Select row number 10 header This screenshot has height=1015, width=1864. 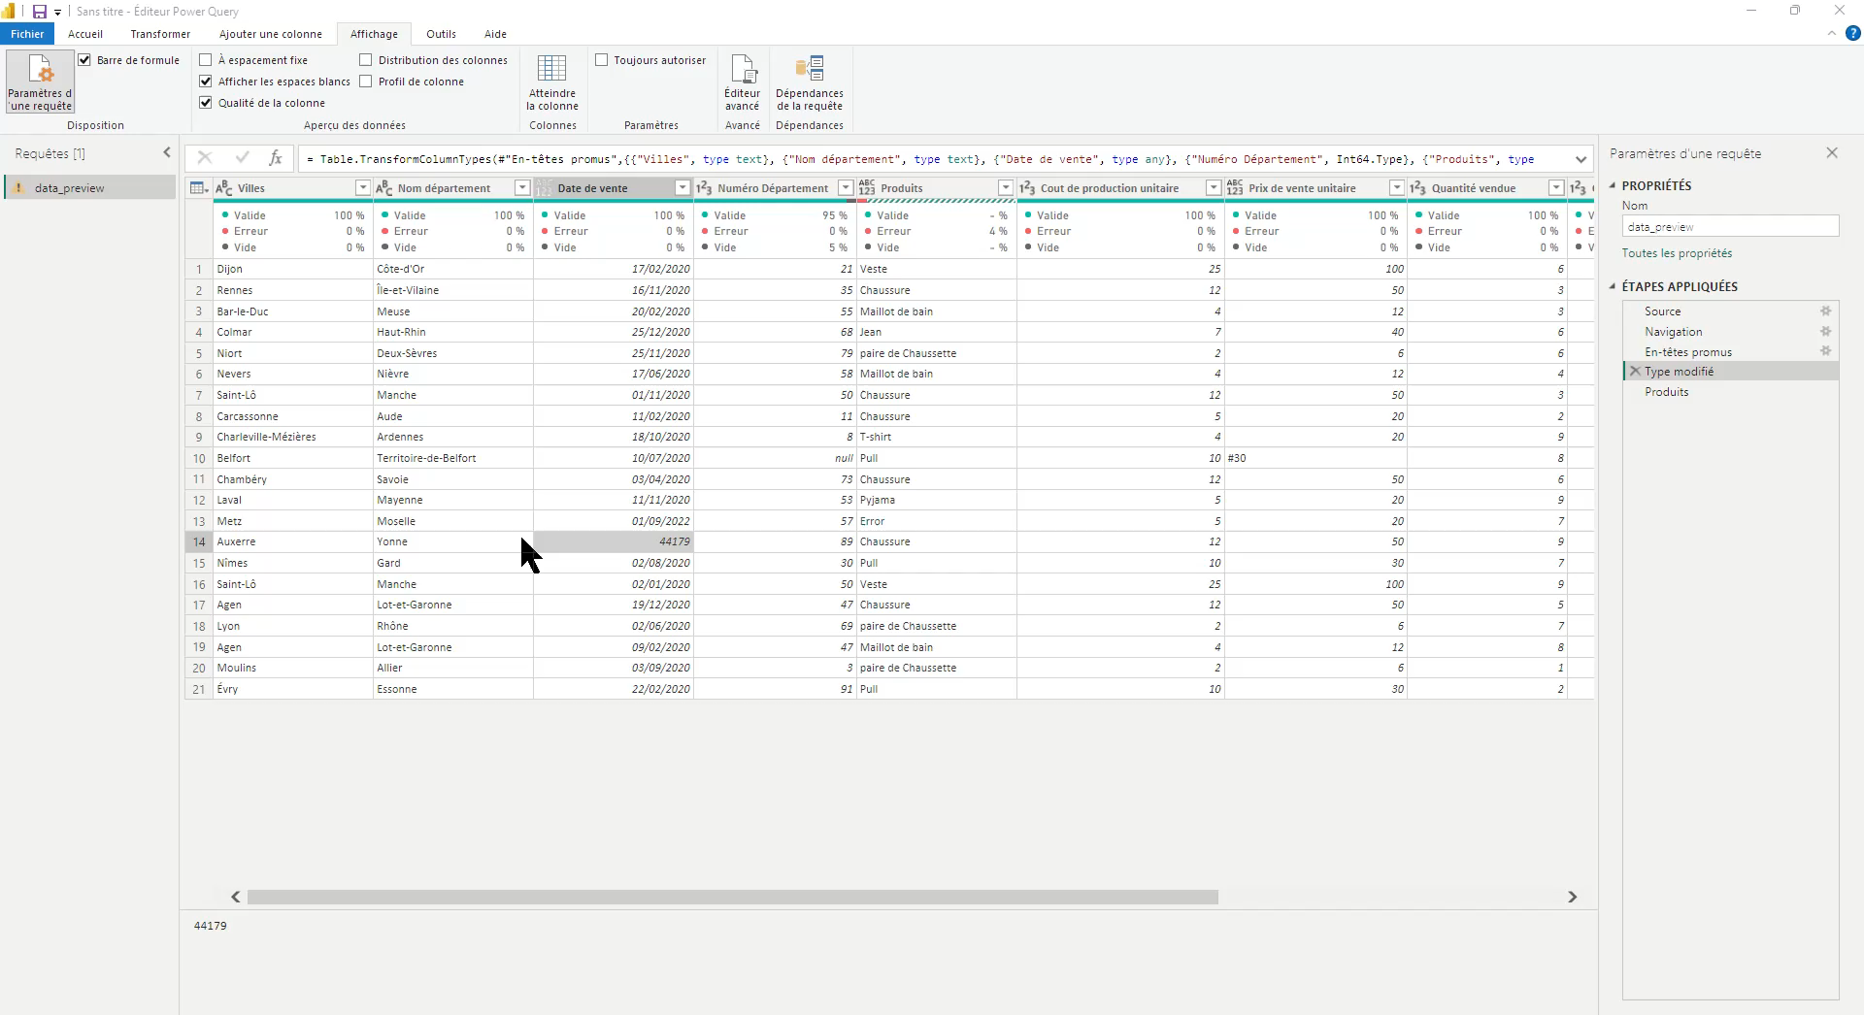199,458
